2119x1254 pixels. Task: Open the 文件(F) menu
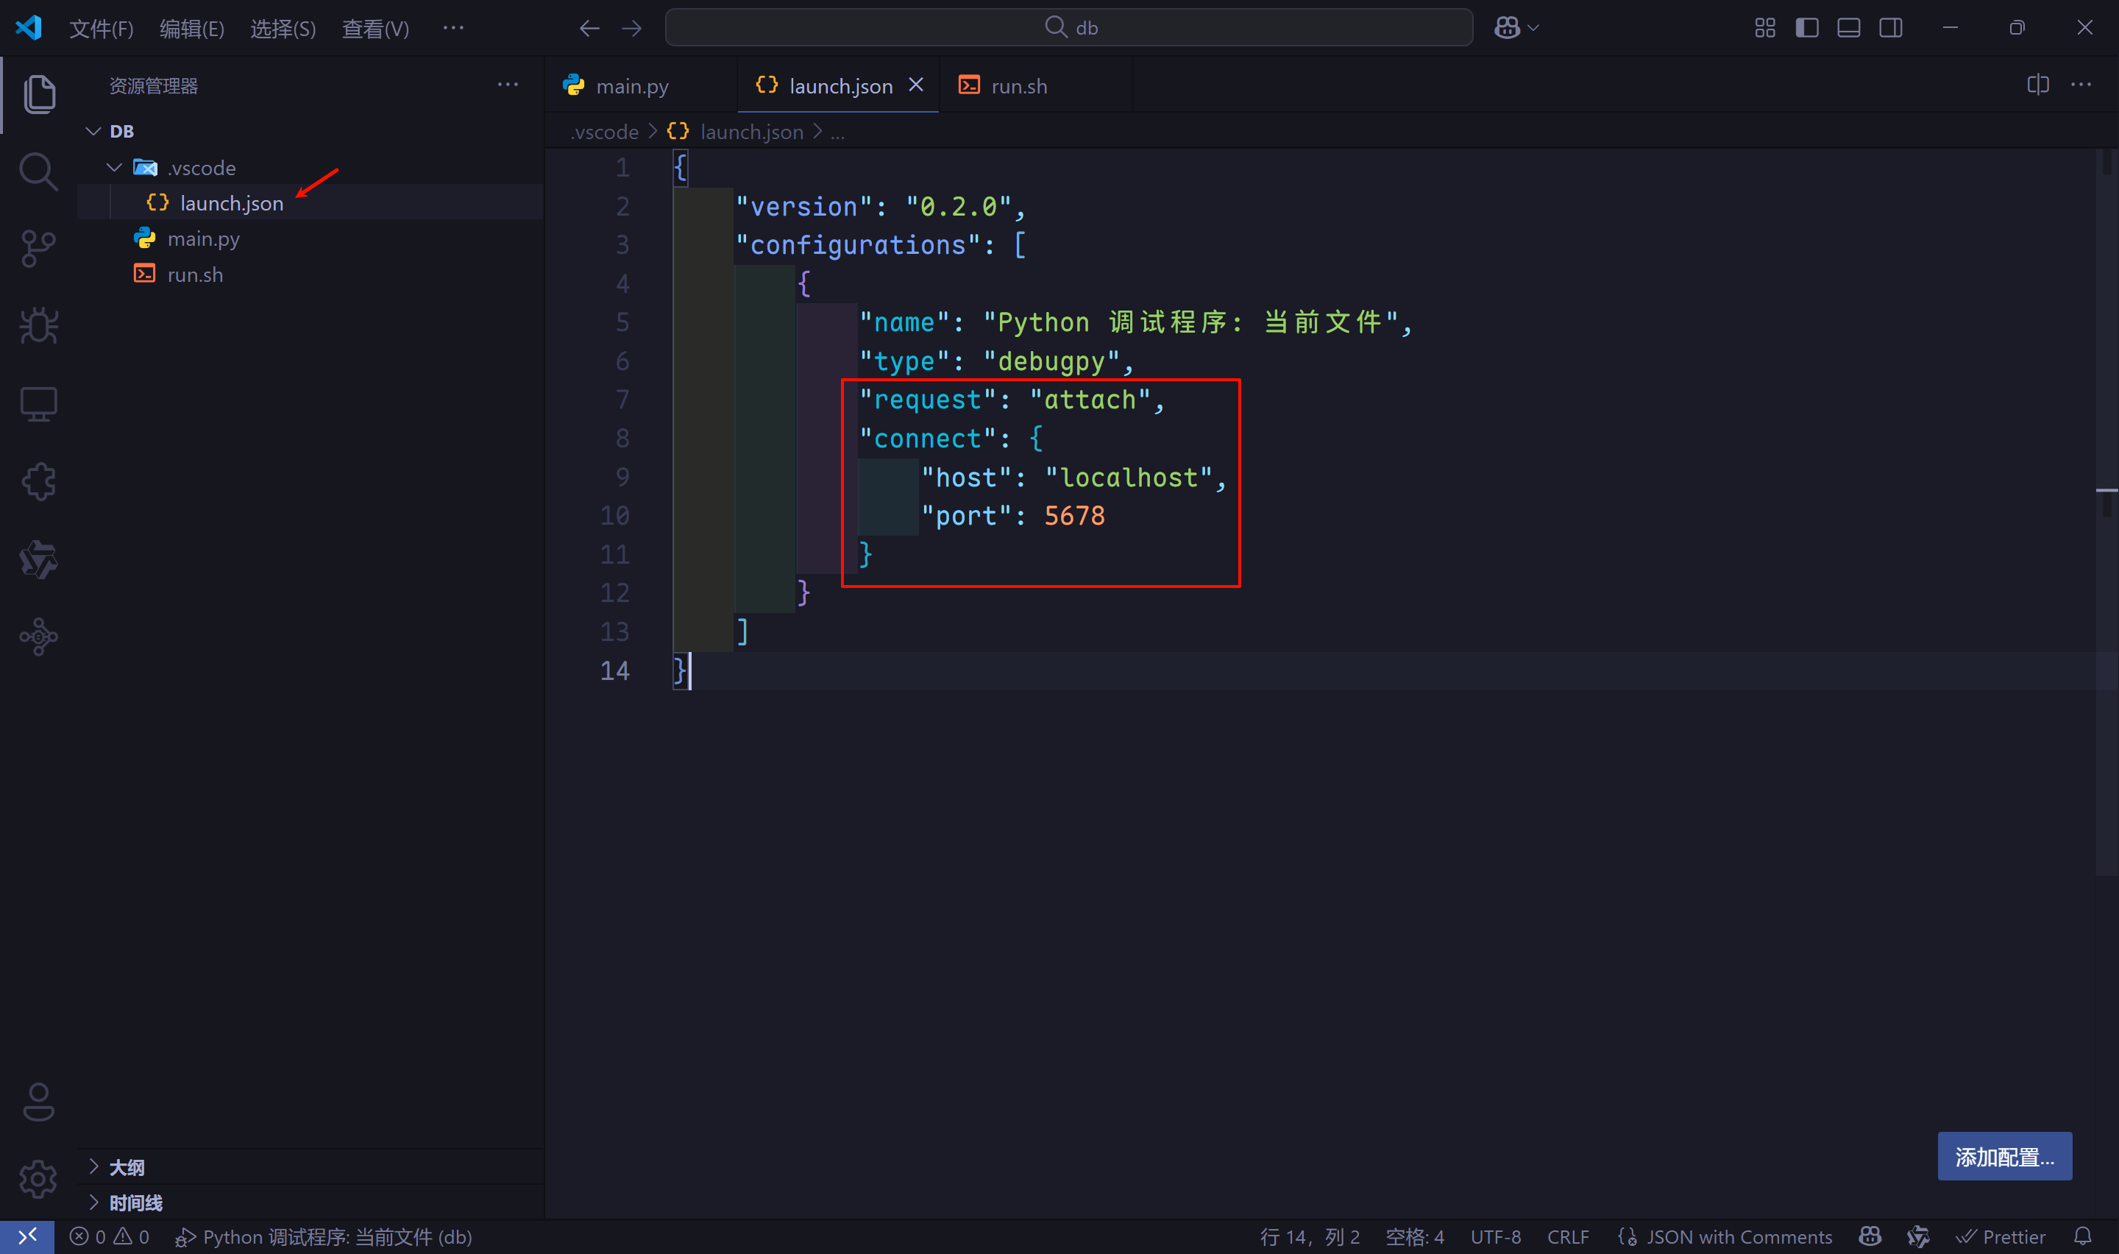(x=101, y=29)
